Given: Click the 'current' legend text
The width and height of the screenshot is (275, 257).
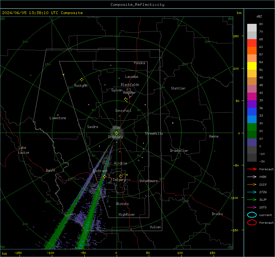Looking at the screenshot, I should coord(265,215).
